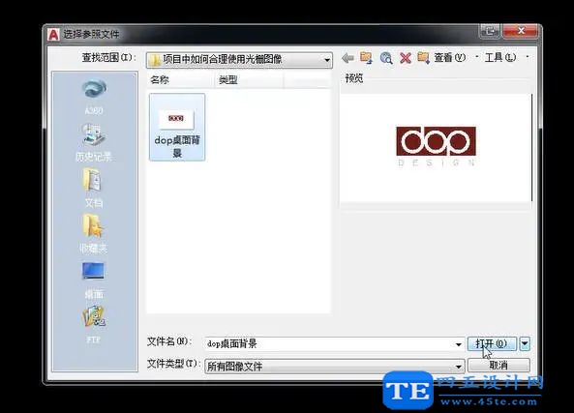
Task: Create a new folder icon
Action: 424,58
